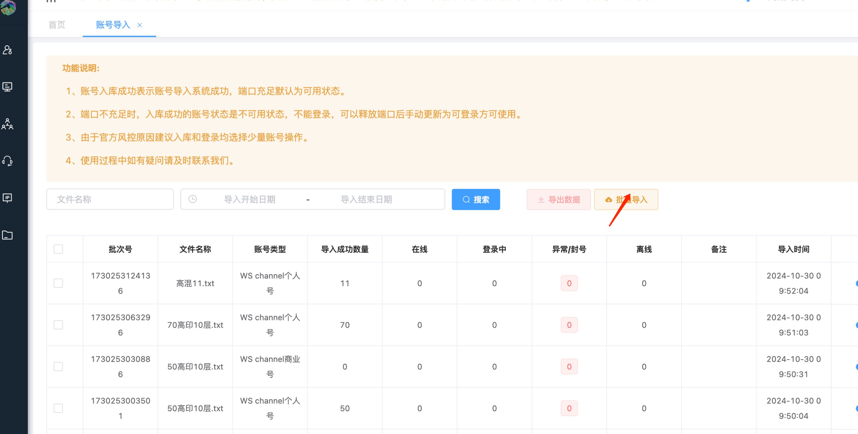This screenshot has height=434, width=858.
Task: Click the IP settings sidebar icon
Action: [7, 198]
